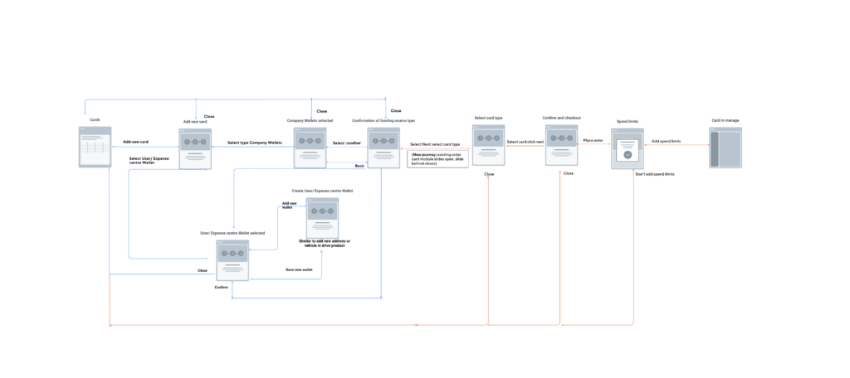Click the 'Add spend limits' connector label
The width and height of the screenshot is (850, 378).
666,141
